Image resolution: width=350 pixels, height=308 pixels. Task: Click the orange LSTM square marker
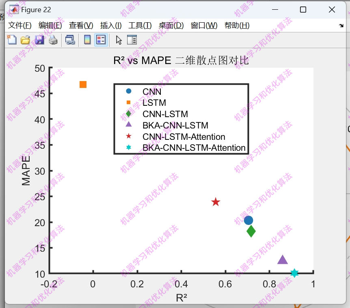click(83, 84)
